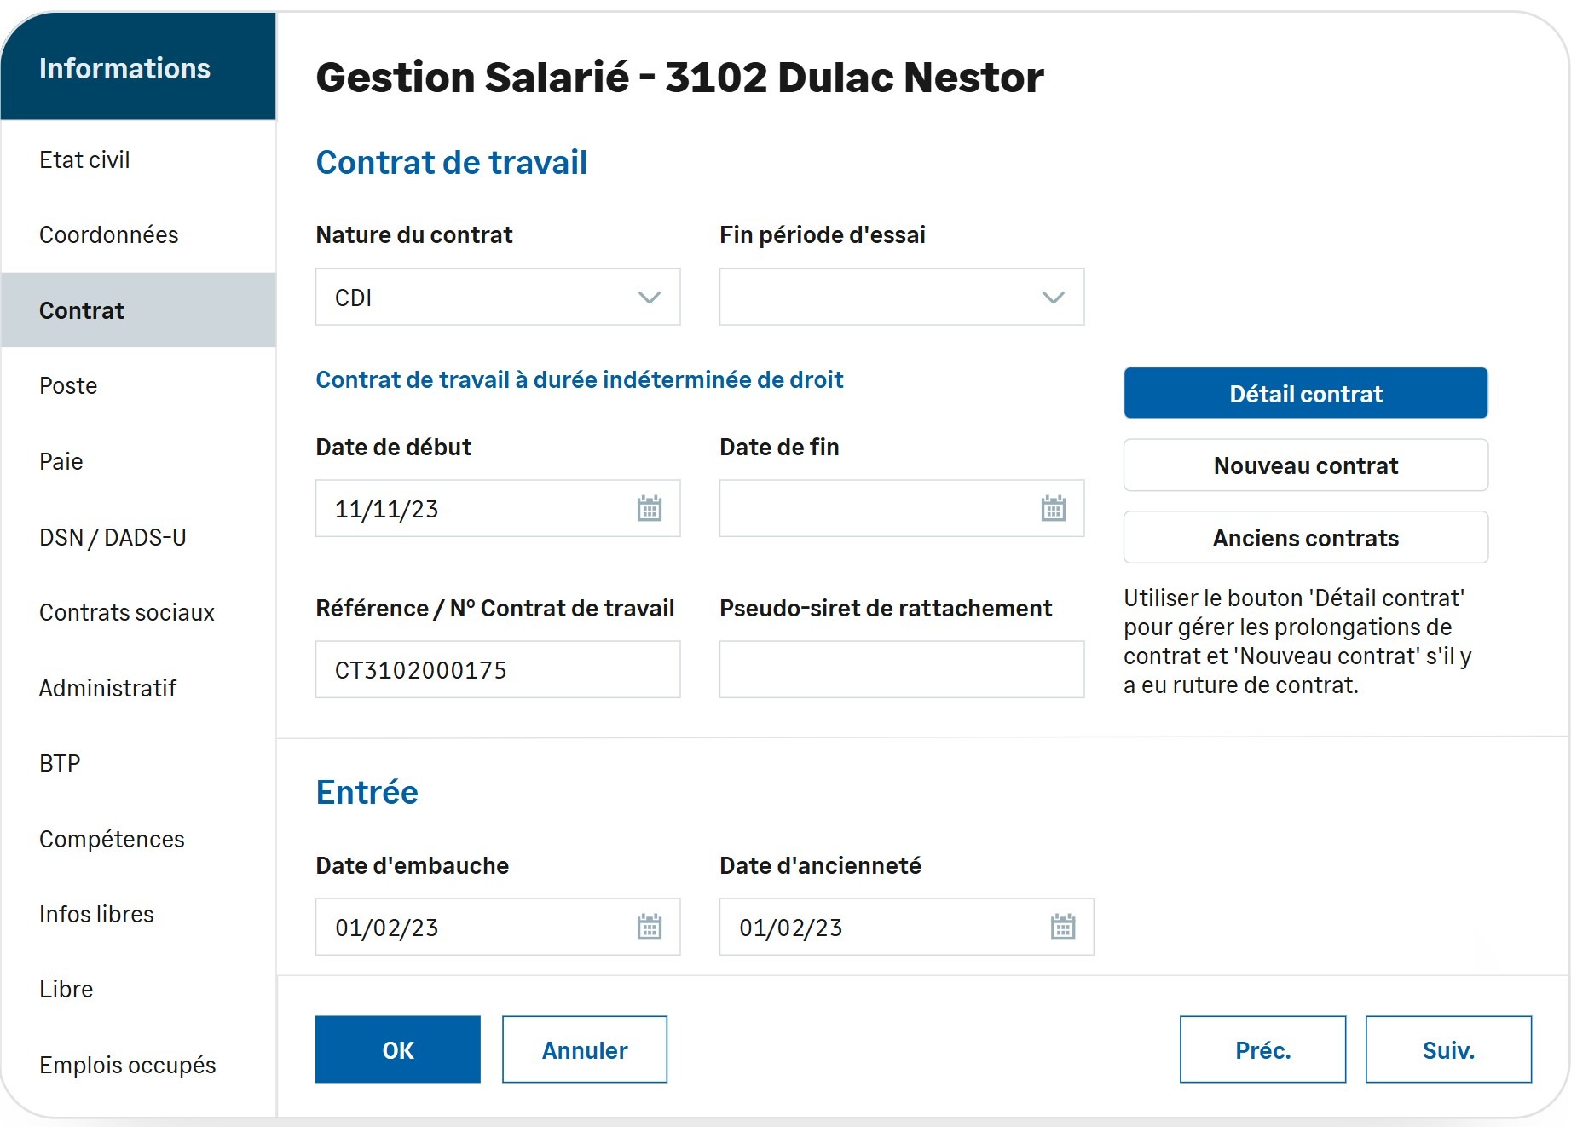The width and height of the screenshot is (1577, 1127).
Task: Expand the Fin période d'essai dropdown
Action: (x=1053, y=298)
